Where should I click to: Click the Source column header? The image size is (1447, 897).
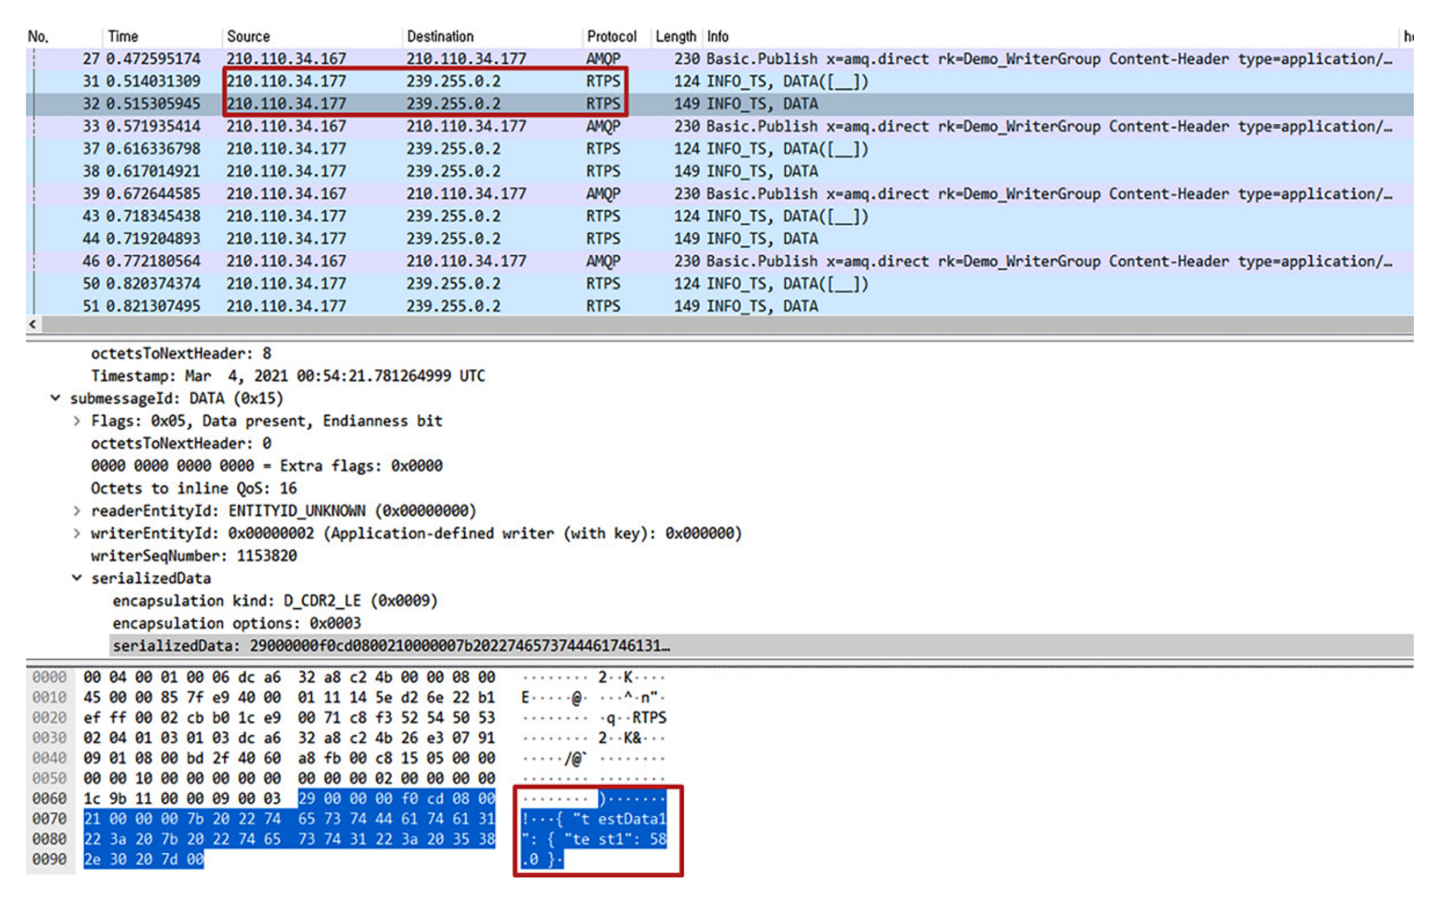(x=248, y=37)
